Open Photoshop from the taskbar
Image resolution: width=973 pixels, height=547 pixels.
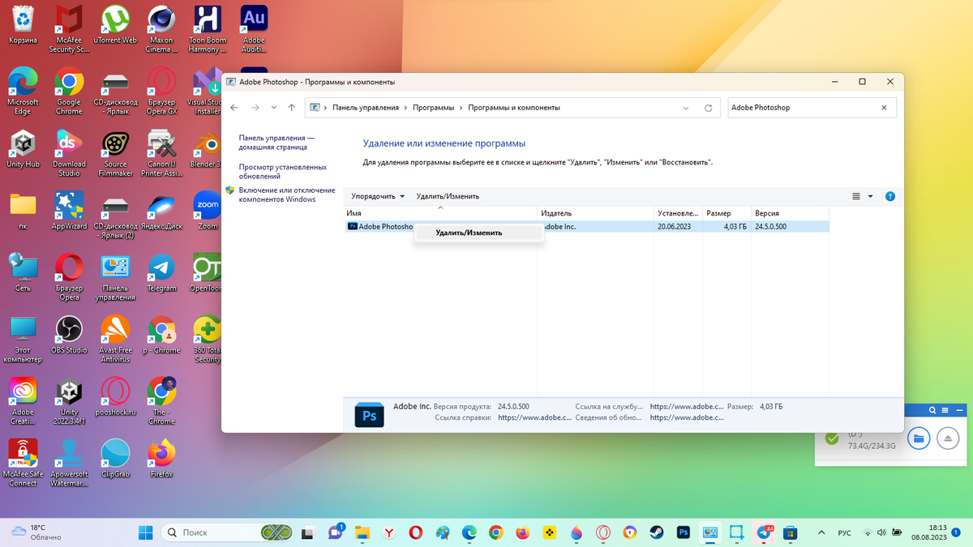click(684, 532)
